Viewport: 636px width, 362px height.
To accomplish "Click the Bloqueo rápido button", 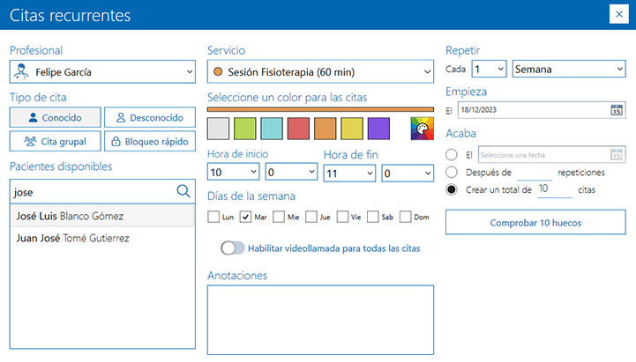I will [149, 141].
